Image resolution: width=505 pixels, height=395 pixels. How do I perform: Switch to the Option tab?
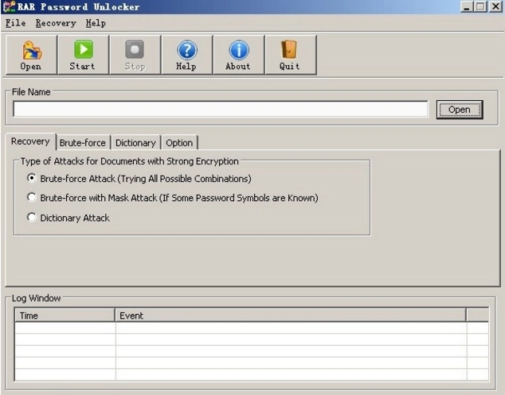point(179,143)
